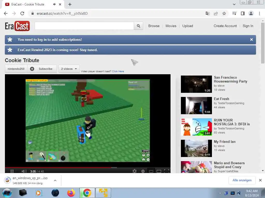
Task: Open the Chrome three-dot menu
Action: (x=259, y=13)
